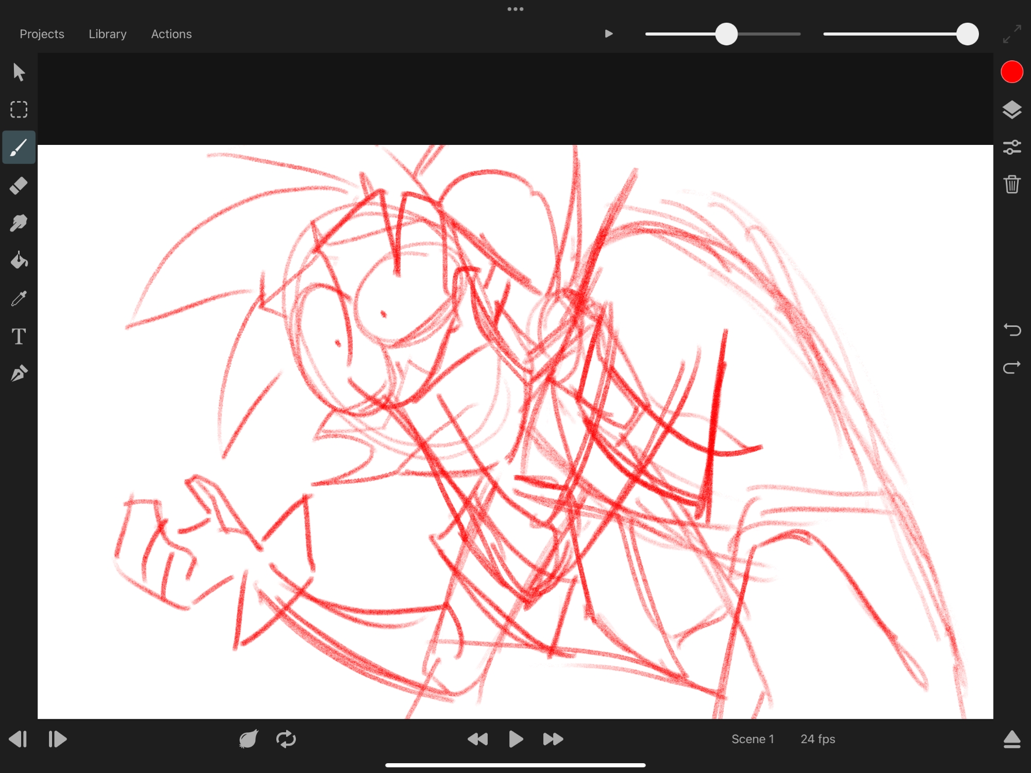Open the Projects menu
The height and width of the screenshot is (773, 1031).
click(x=42, y=34)
